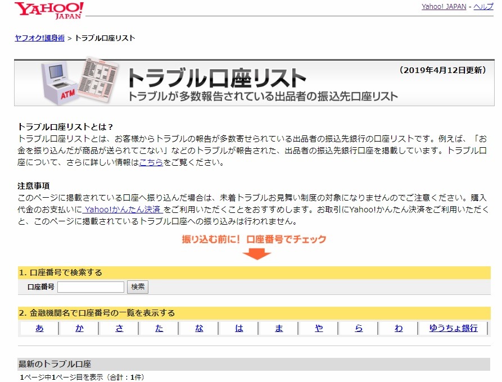
Task: Open the Yahoo!かんたん決済 link
Action: [x=123, y=210]
